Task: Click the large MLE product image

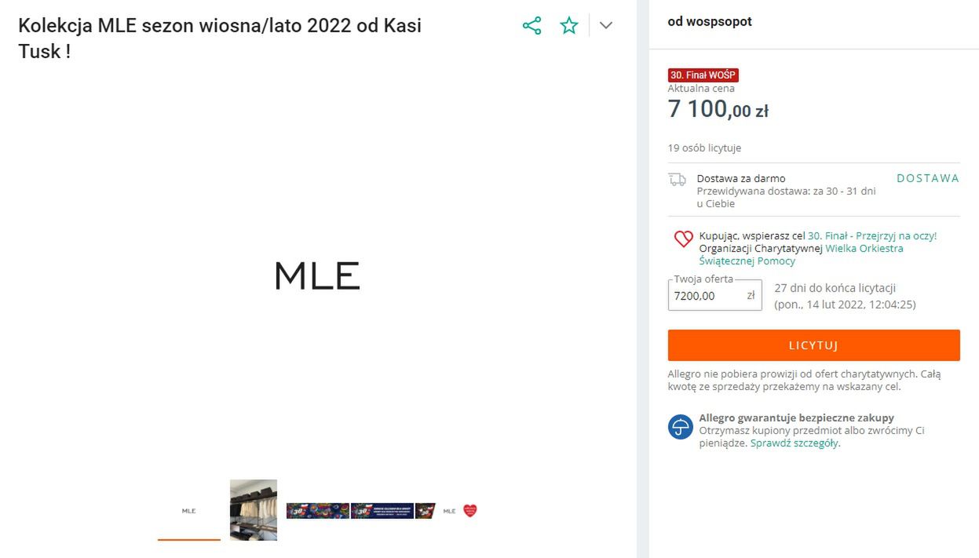Action: pos(317,276)
